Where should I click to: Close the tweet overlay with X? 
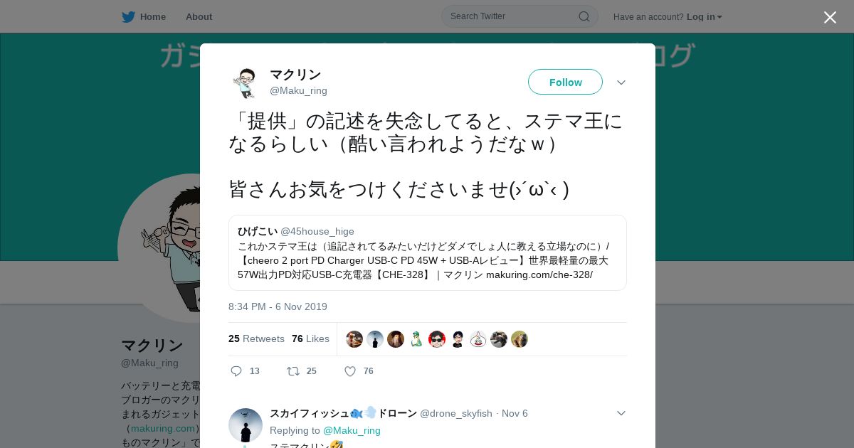point(830,17)
